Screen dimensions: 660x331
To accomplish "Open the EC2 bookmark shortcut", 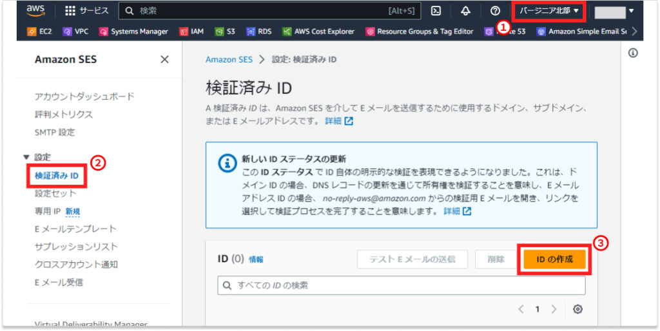I will coord(39,32).
